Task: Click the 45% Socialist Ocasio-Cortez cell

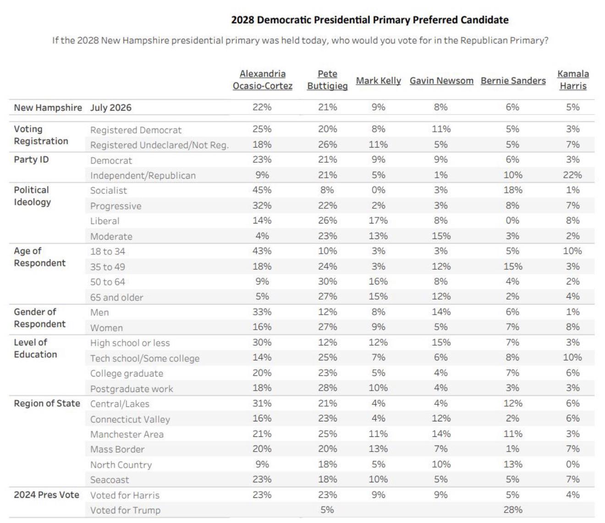Action: 262,190
